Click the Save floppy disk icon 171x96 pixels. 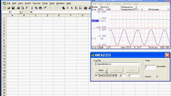(x=13, y=8)
